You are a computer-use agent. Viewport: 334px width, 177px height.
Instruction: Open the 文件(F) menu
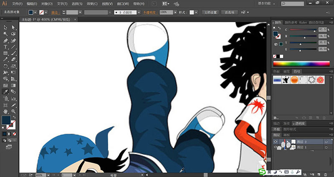[x=17, y=4]
